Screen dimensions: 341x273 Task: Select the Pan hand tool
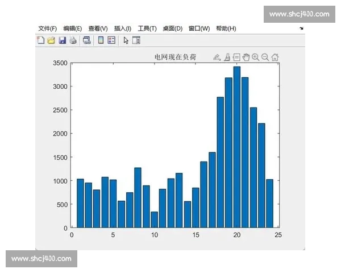pos(246,57)
